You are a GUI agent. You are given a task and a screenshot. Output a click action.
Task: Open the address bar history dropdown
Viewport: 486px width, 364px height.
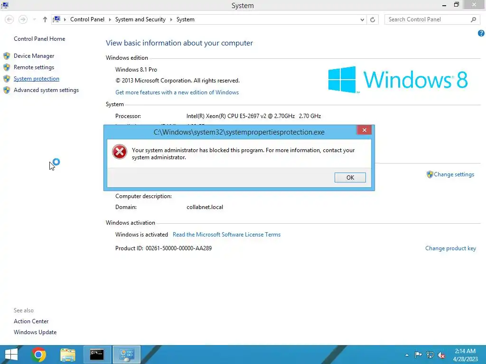coord(362,19)
